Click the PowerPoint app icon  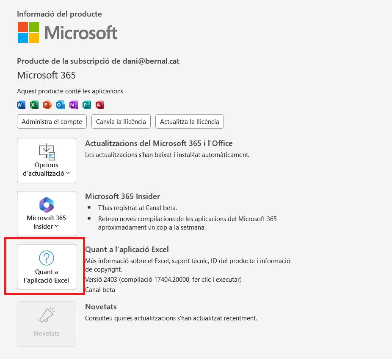[x=47, y=105]
